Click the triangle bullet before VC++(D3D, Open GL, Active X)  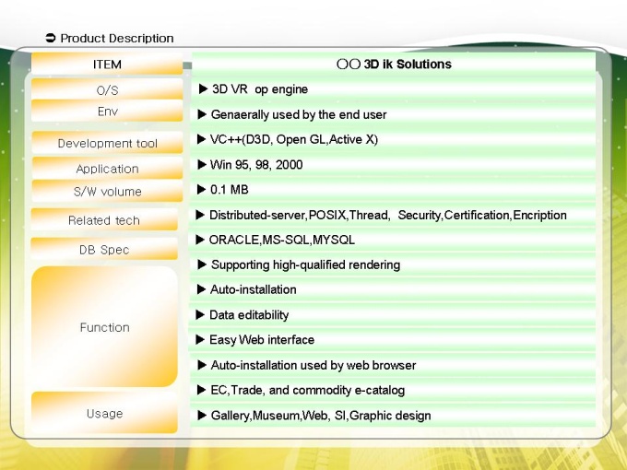203,139
